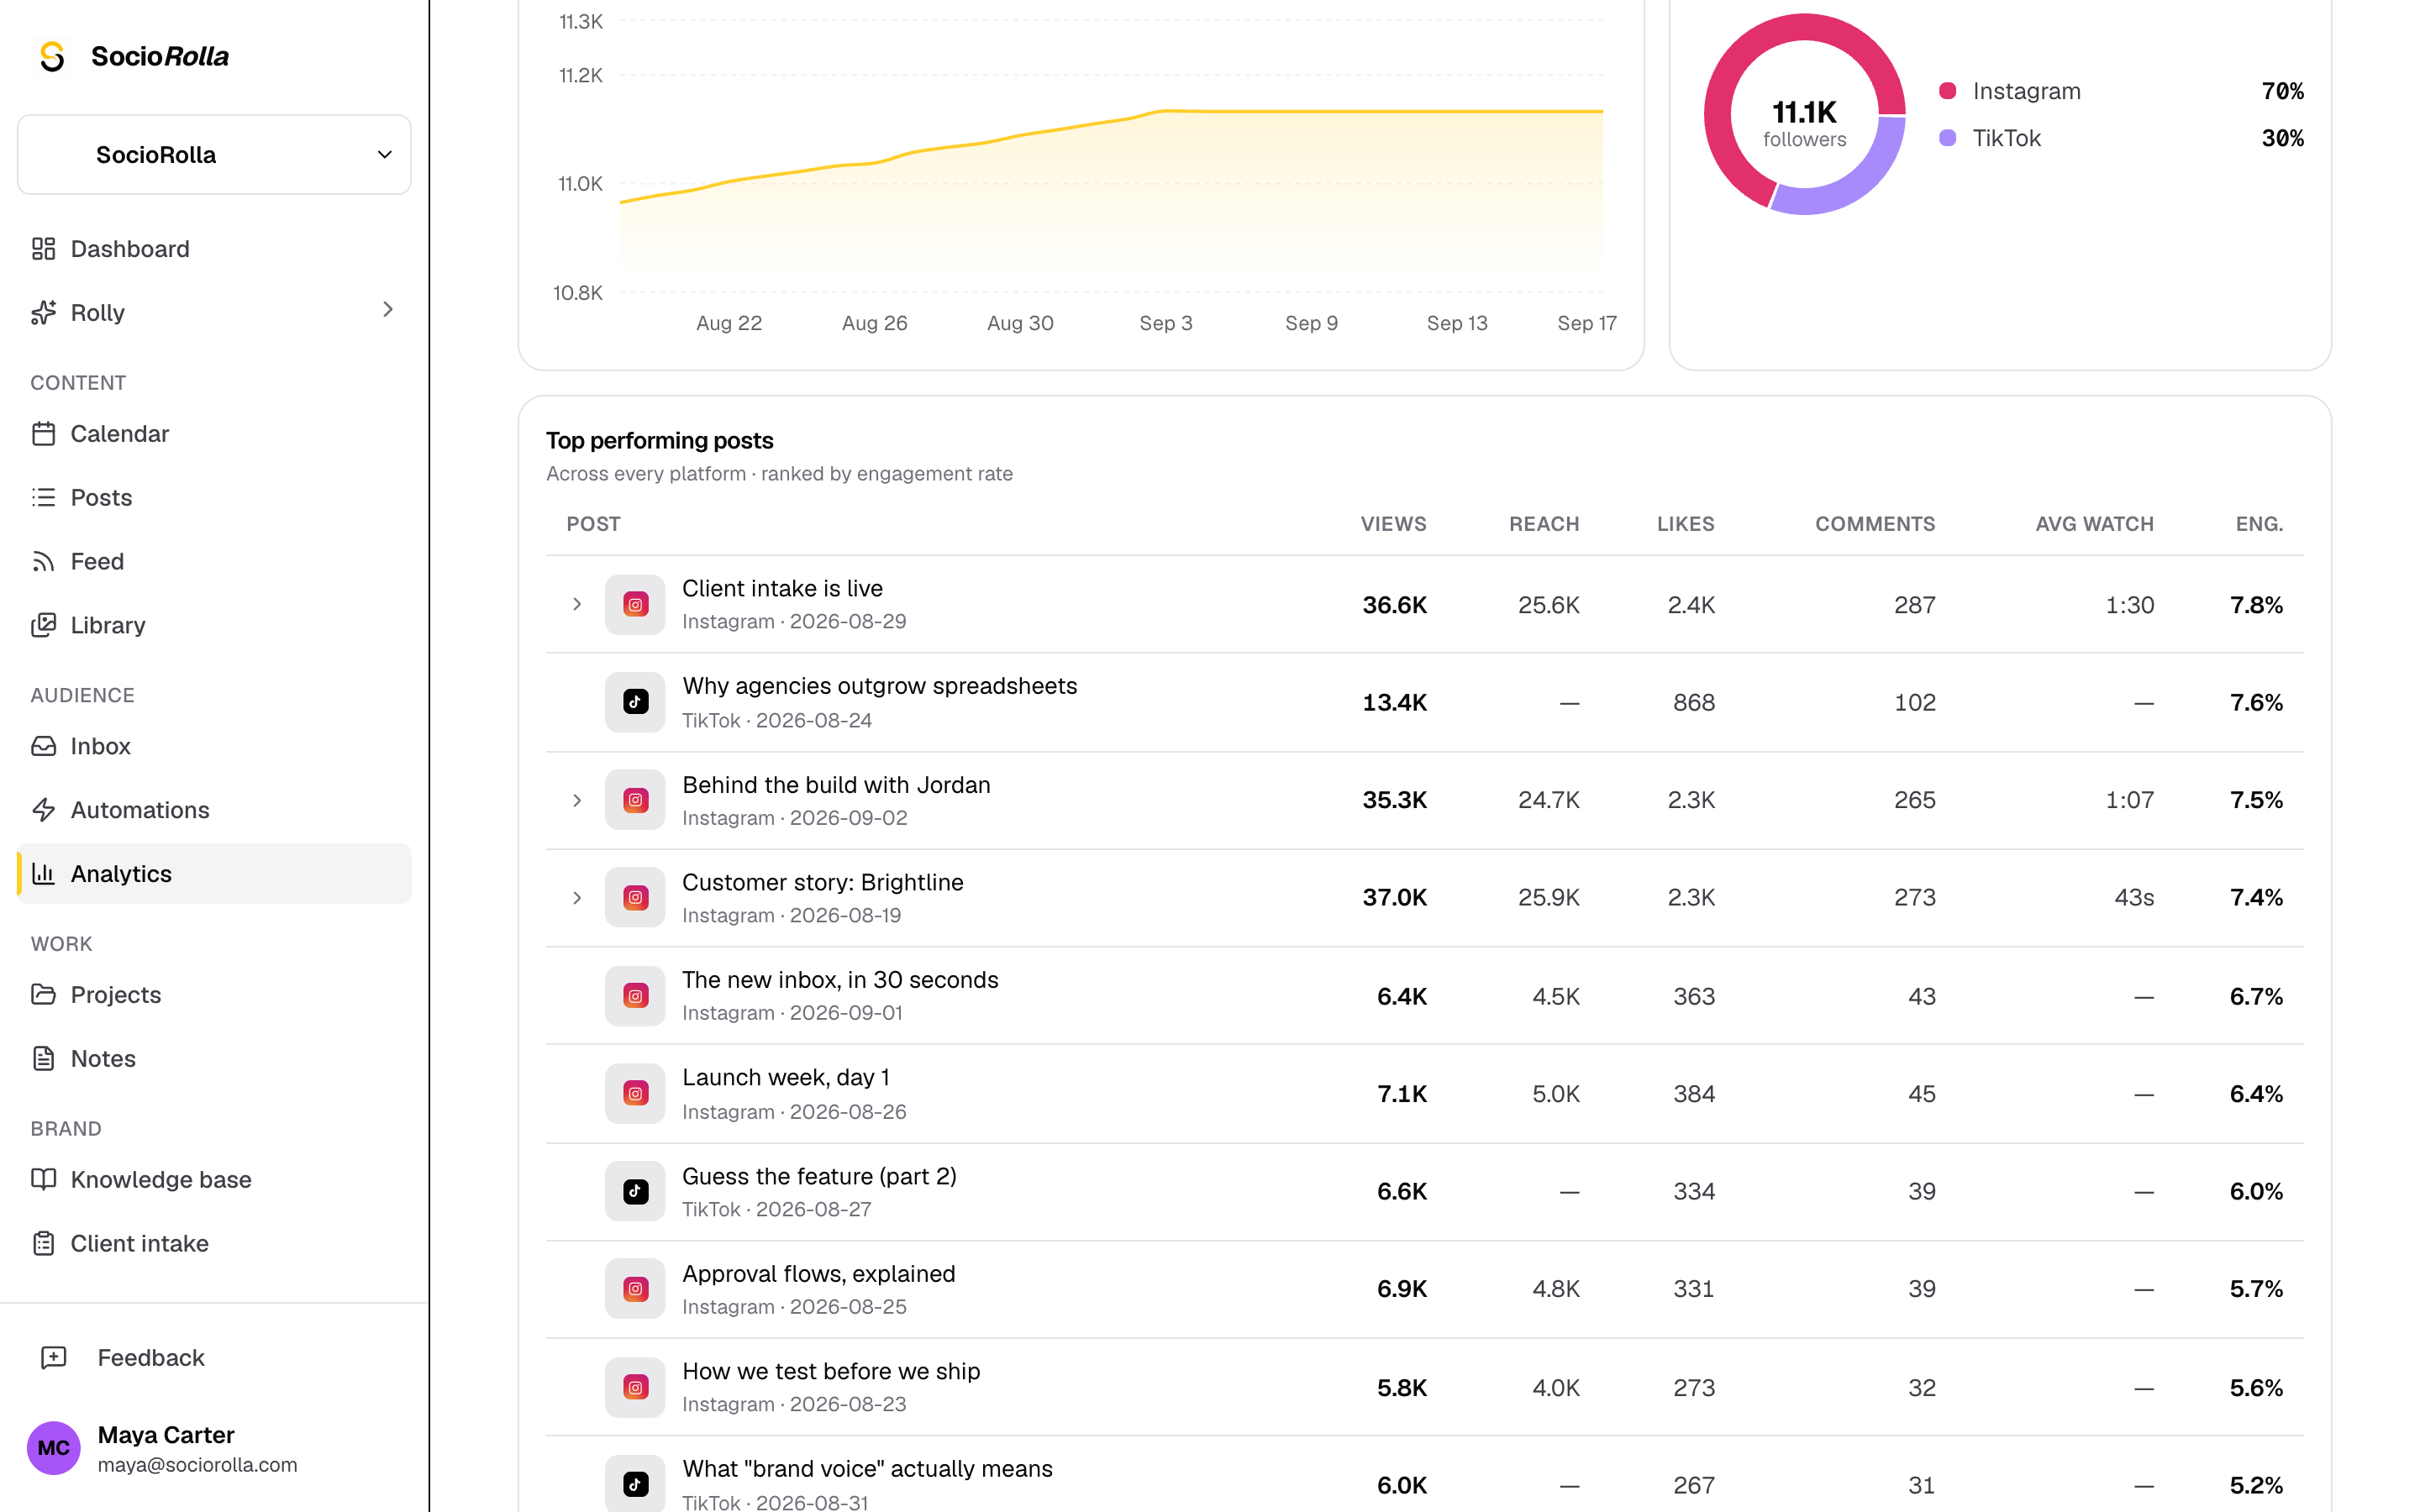Click the Instagram pink legend dot
The width and height of the screenshot is (2420, 1512).
pos(1947,91)
